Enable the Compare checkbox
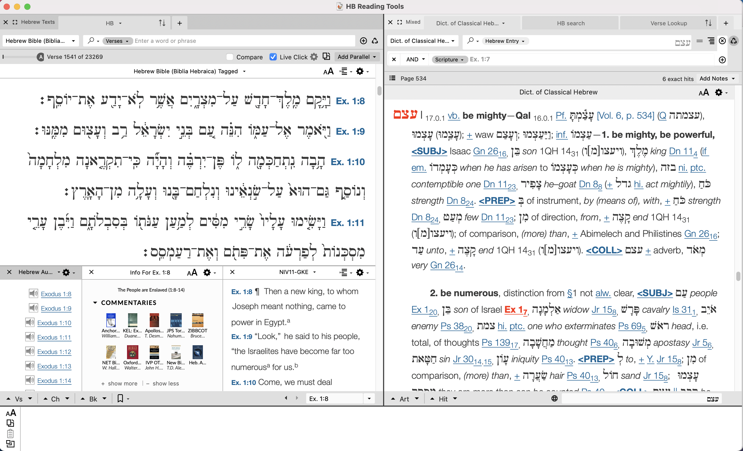The image size is (743, 451). point(230,57)
